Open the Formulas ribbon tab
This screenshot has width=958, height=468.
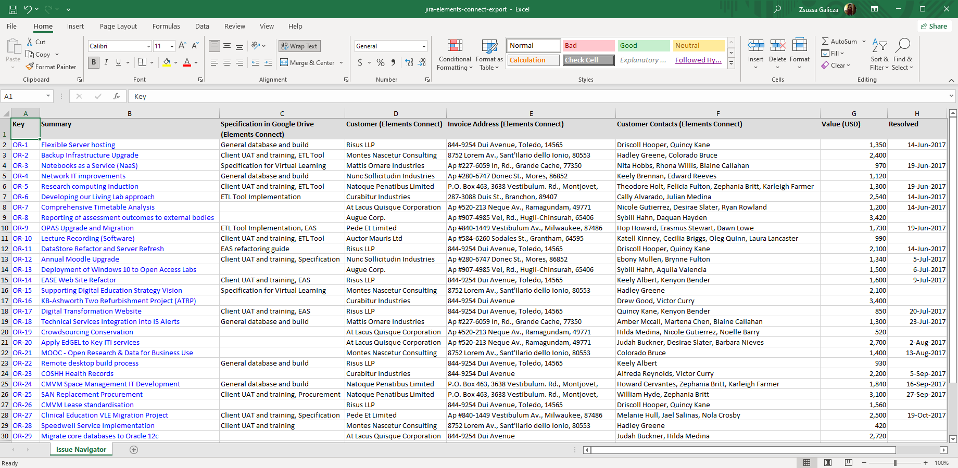(x=166, y=27)
